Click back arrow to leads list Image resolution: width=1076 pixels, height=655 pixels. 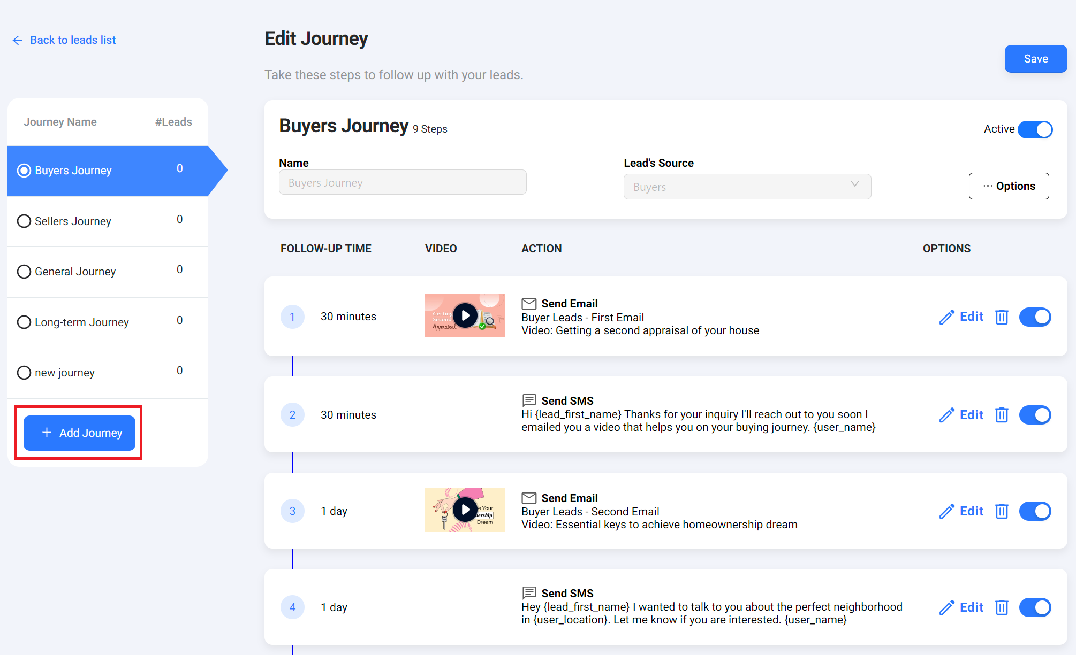18,40
